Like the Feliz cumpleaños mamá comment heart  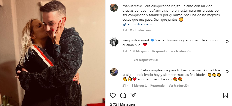(227, 72)
